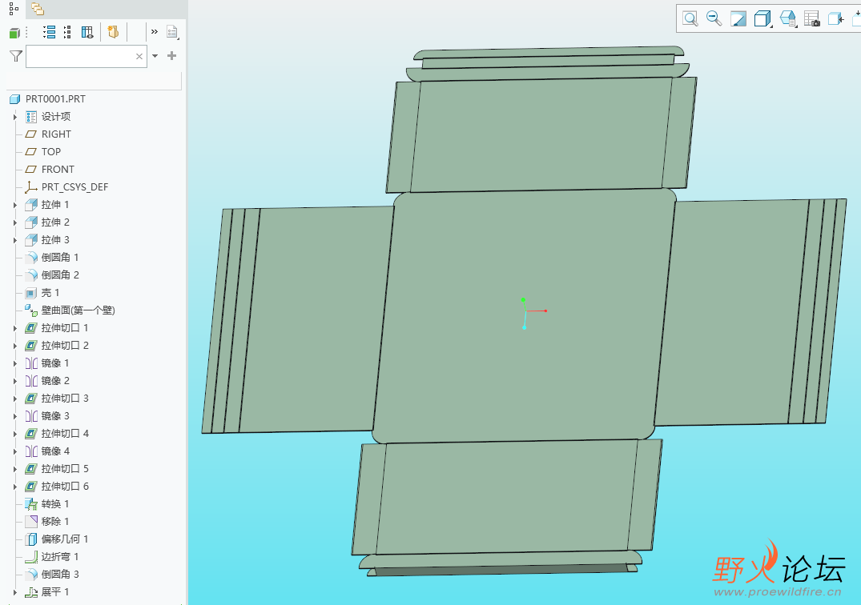Click the green cube show icon
The image size is (861, 605).
pyautogui.click(x=15, y=33)
